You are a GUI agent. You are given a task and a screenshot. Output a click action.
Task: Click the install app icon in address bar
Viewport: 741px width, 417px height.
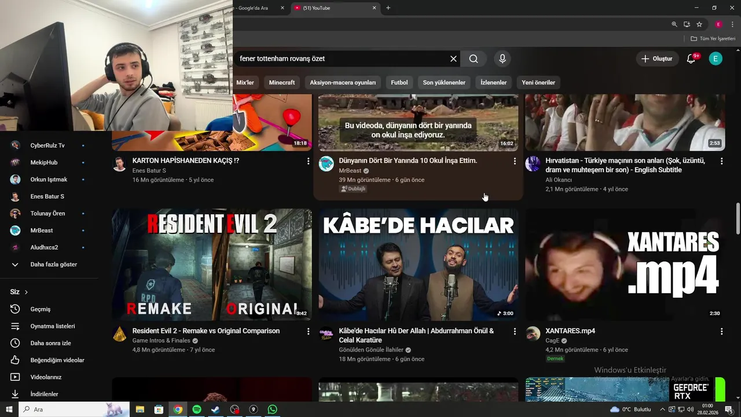687,24
